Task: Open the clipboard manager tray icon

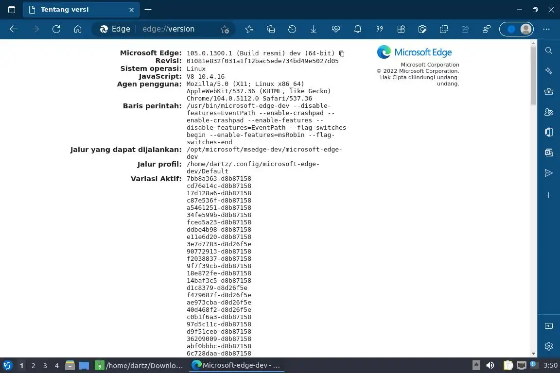Action: (508, 365)
